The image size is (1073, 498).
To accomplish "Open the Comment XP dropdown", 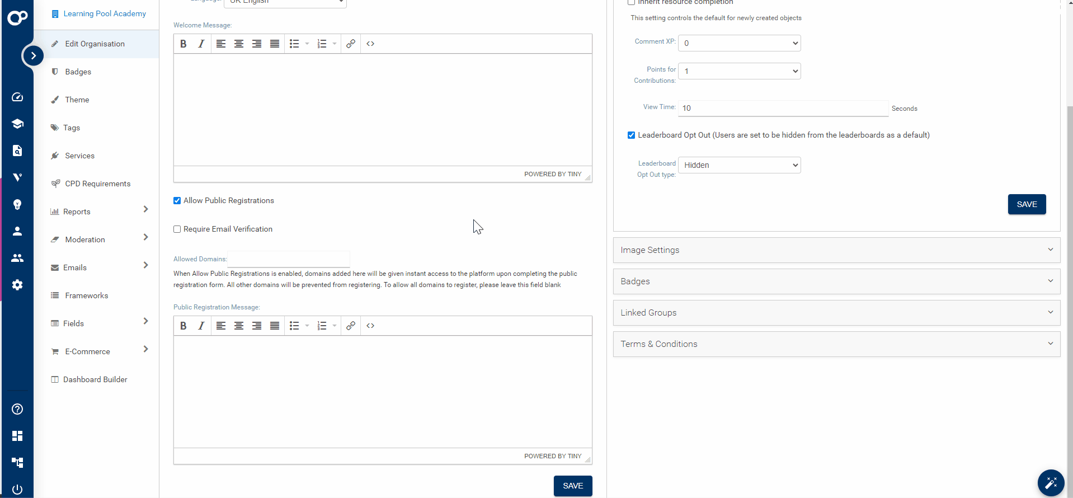I will [739, 43].
